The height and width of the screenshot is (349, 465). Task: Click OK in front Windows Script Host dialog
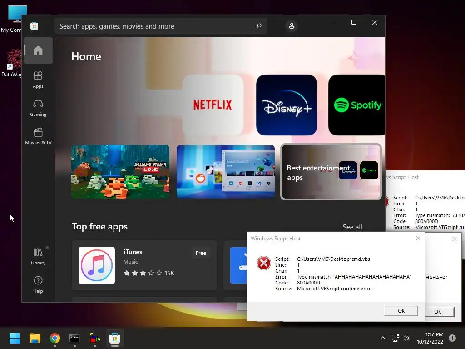click(x=401, y=311)
